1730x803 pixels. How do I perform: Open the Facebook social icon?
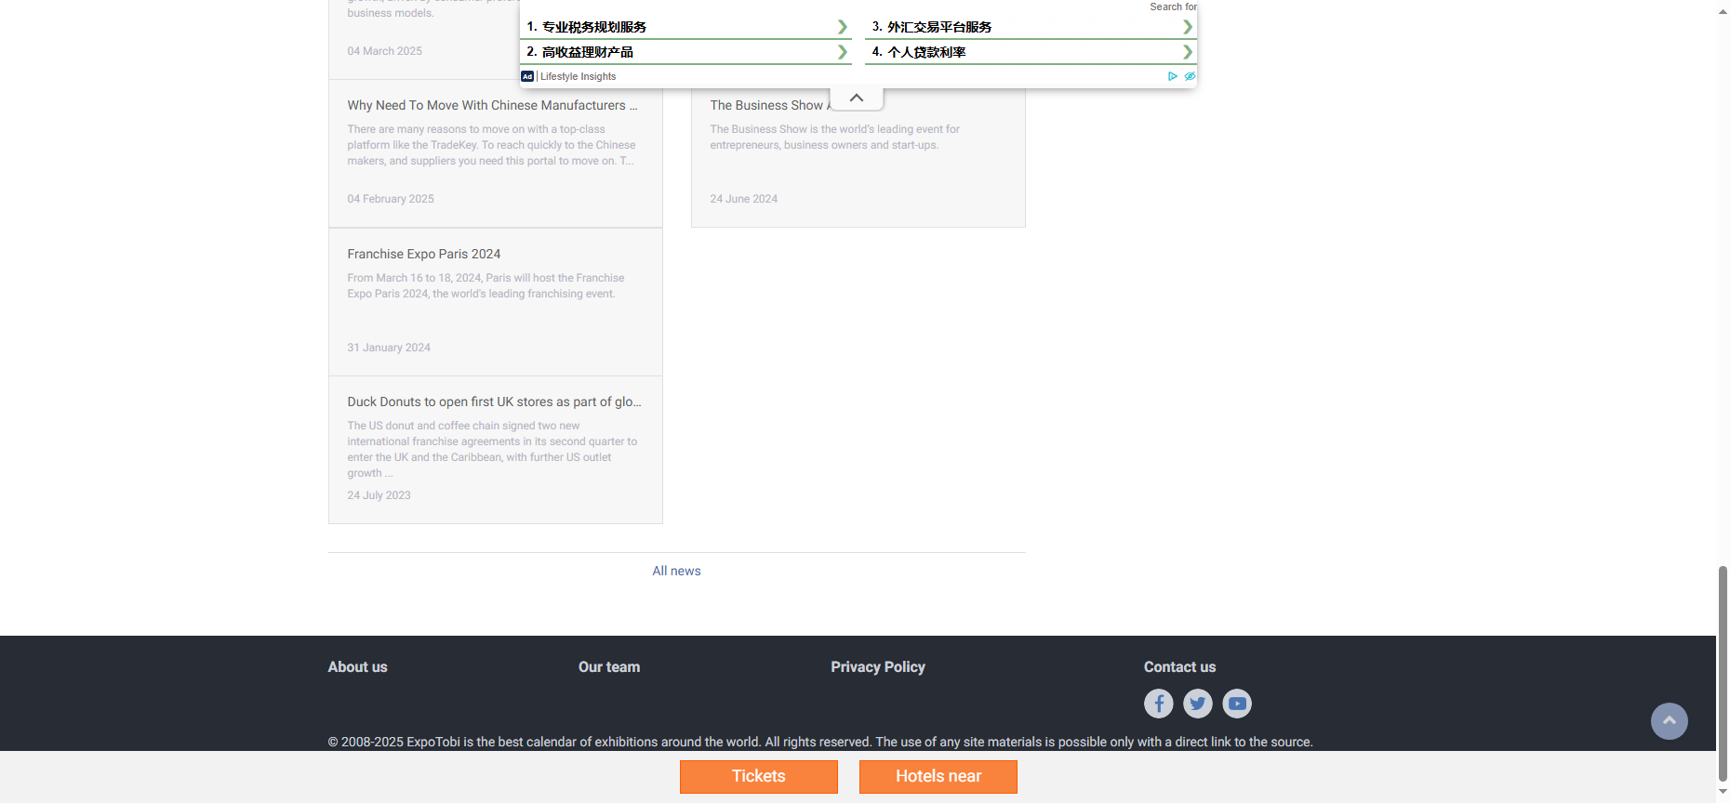[1158, 704]
